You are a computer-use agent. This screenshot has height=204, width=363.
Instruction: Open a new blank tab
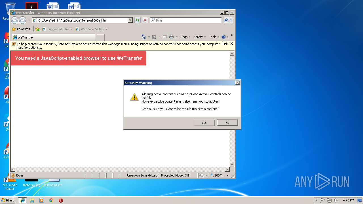coord(101,37)
